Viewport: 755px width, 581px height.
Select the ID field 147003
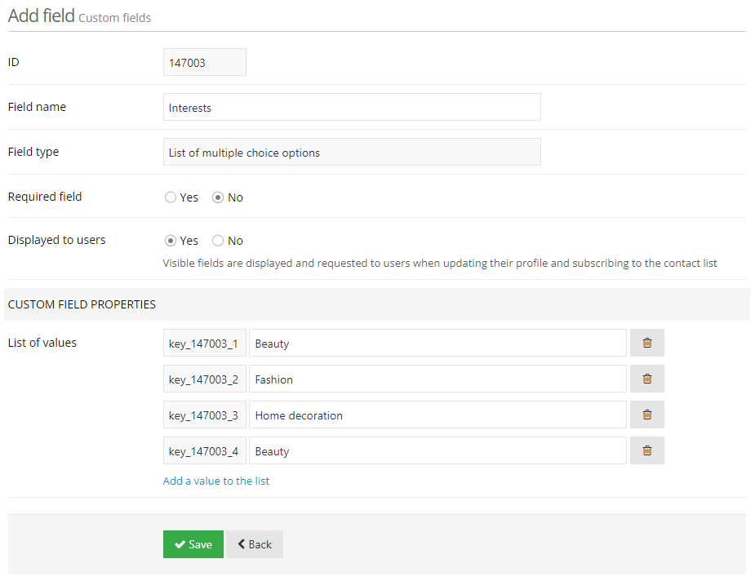(205, 62)
